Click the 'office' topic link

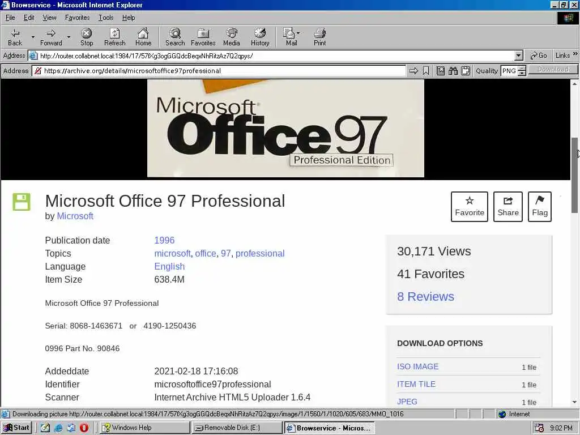click(206, 253)
